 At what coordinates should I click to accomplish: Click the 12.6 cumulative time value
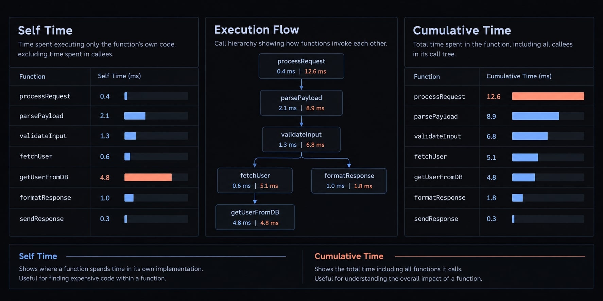[494, 97]
